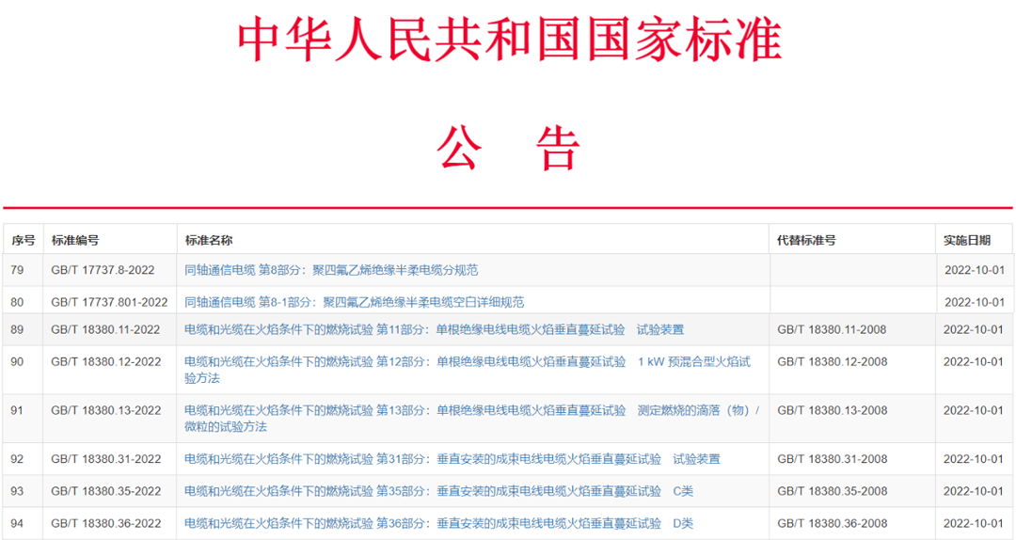1016x540 pixels.
Task: Click the 第35部分 C类 standard link
Action: coord(438,491)
